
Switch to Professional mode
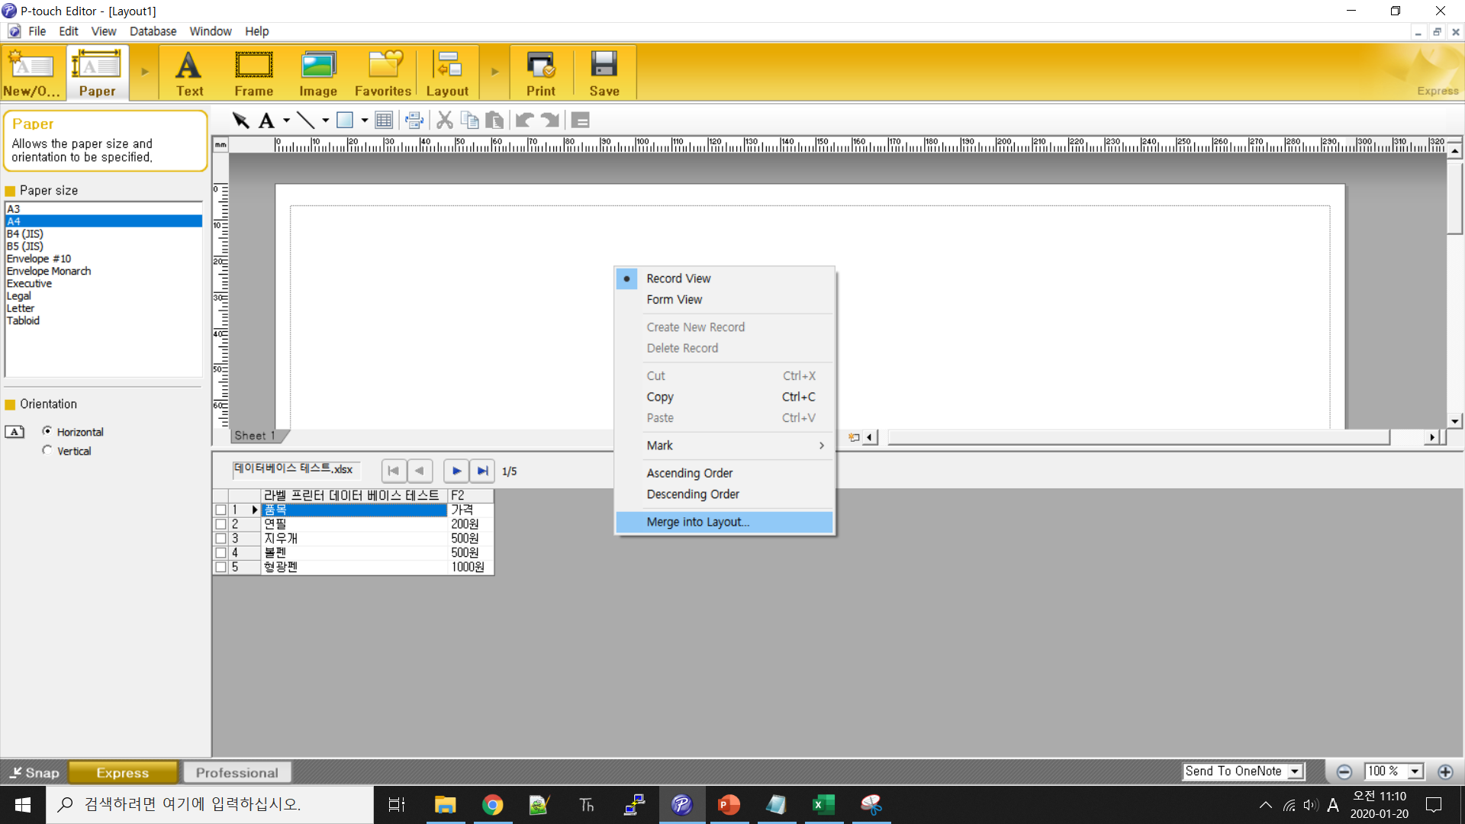point(237,773)
